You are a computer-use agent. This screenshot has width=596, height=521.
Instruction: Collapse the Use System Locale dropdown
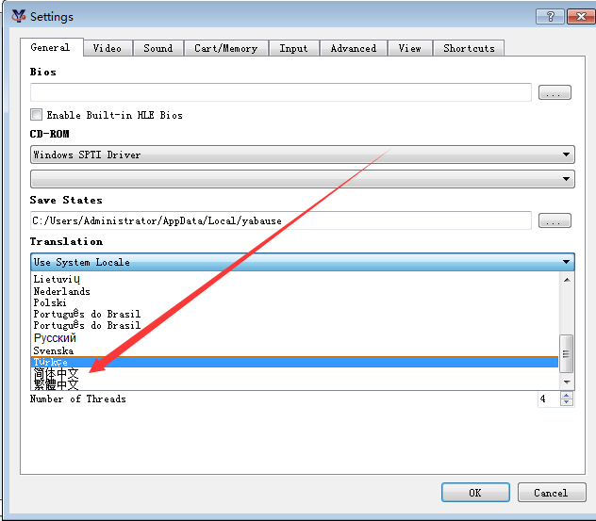point(302,262)
